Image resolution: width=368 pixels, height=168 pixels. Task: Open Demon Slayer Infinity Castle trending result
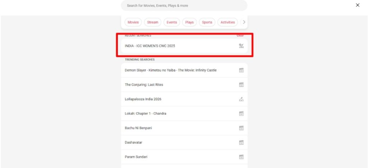pos(184,70)
